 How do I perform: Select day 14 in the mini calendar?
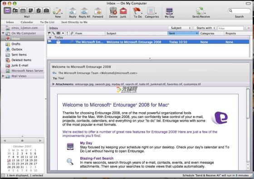(9, 160)
